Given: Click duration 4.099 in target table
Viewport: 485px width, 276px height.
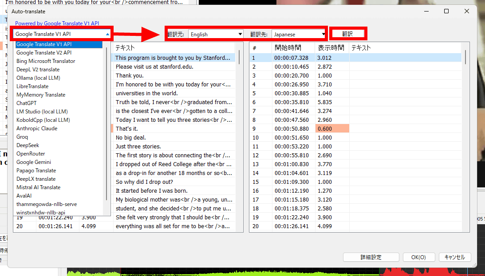Looking at the screenshot, I should coord(324,226).
